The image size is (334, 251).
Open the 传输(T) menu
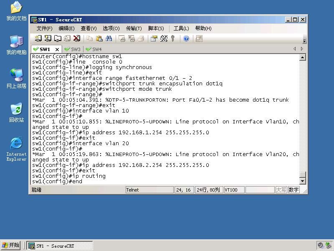click(x=134, y=28)
